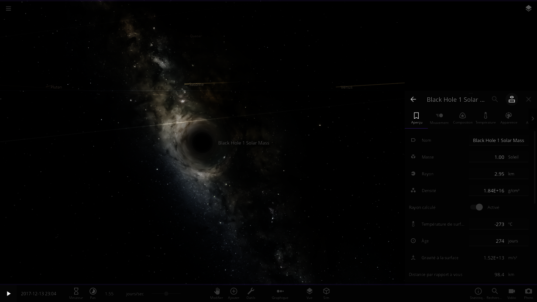Screen dimensions: 537x302
Task: Switch to the Aperçu tab
Action: [x=417, y=118]
